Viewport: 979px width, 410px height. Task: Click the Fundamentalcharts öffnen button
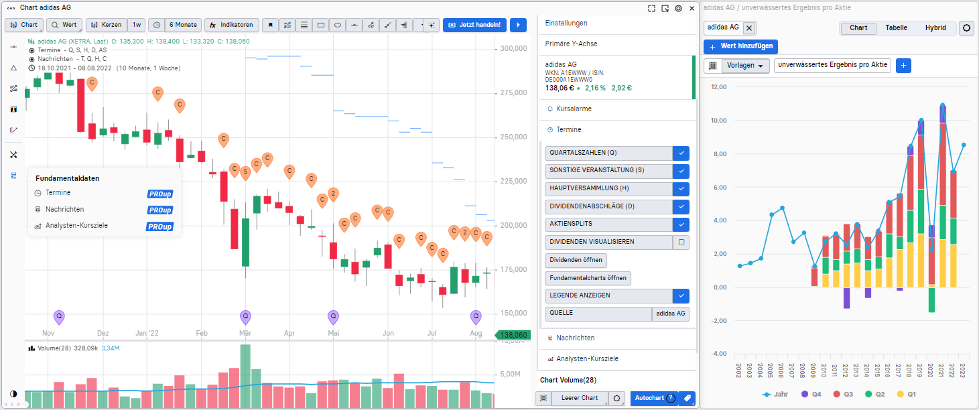tap(588, 278)
